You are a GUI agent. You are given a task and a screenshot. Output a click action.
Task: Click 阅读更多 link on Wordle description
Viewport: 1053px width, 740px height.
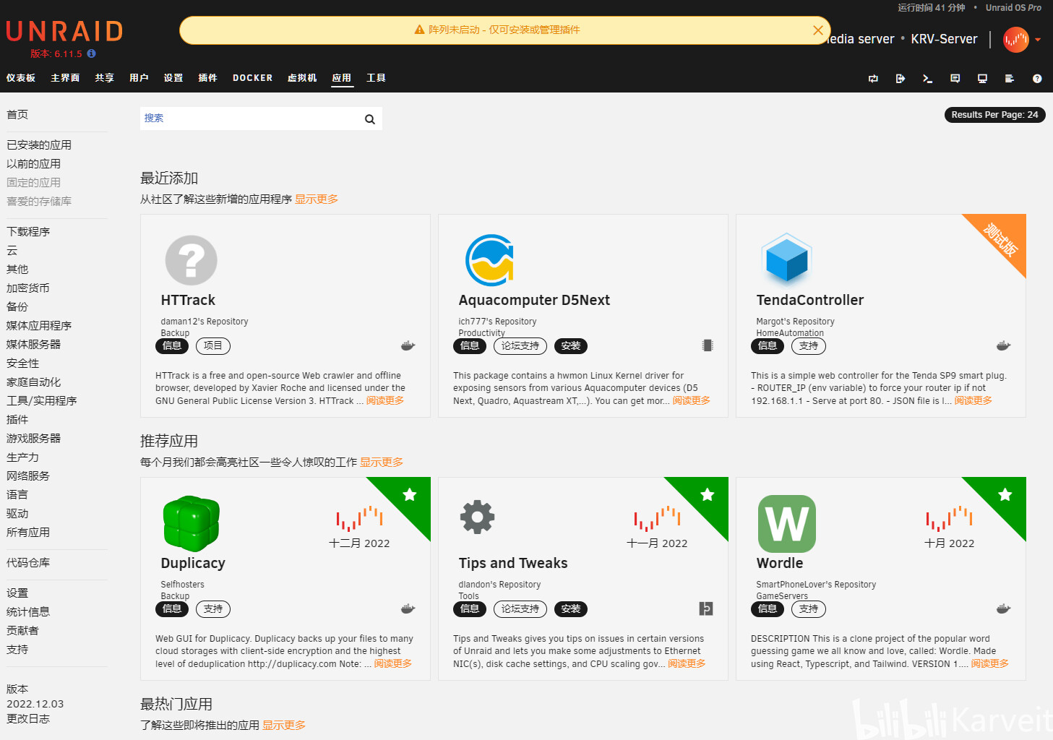click(989, 663)
